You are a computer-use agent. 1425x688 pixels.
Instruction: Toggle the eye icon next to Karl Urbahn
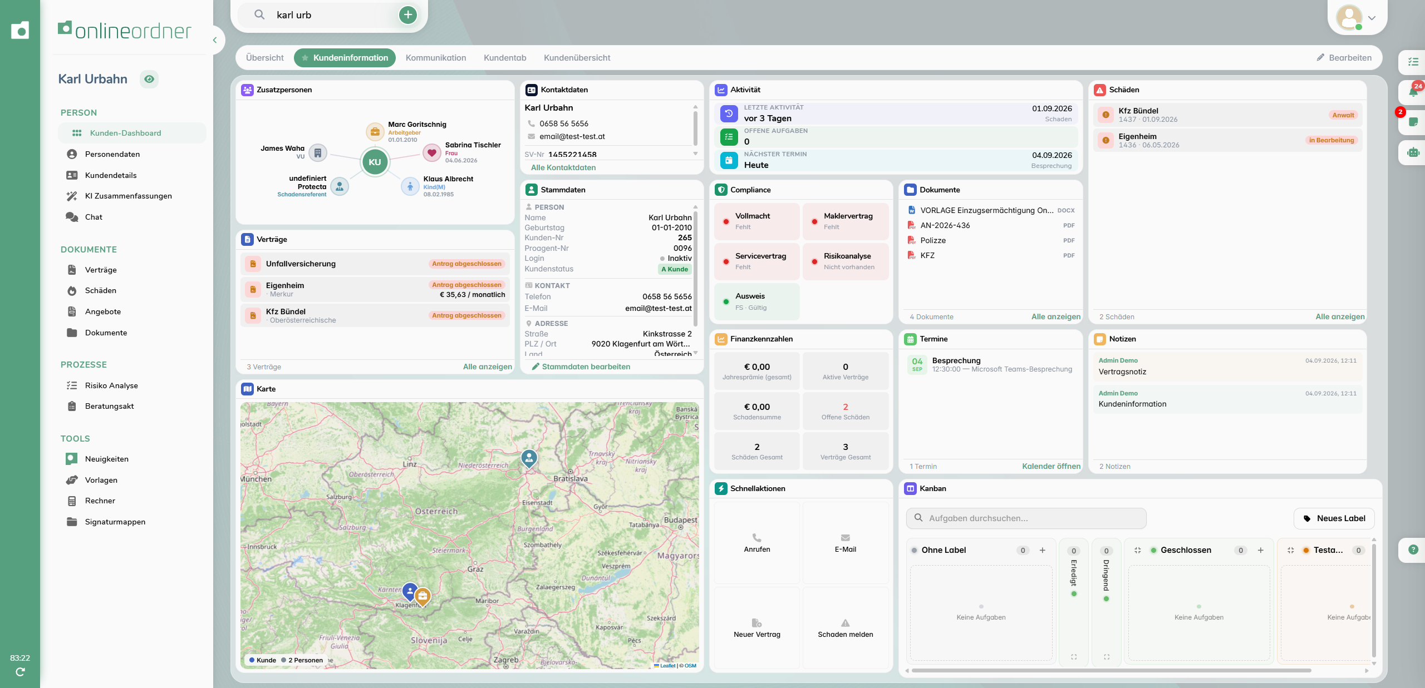pos(149,79)
